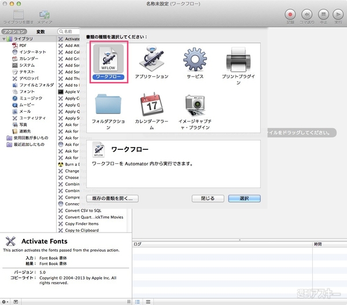Click the ログ column header
Screen dimensions: 347x305
click(223, 244)
